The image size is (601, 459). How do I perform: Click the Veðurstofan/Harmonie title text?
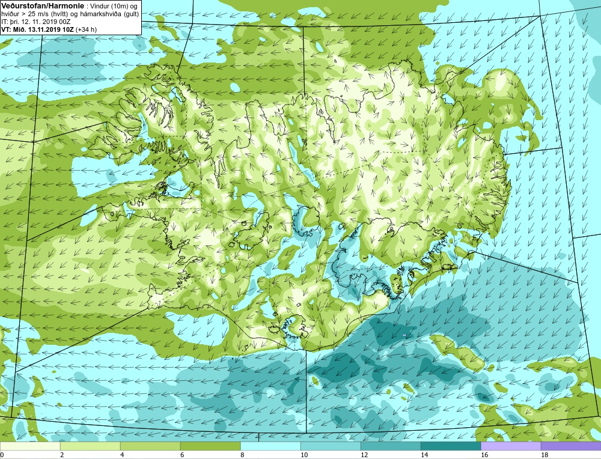point(42,5)
